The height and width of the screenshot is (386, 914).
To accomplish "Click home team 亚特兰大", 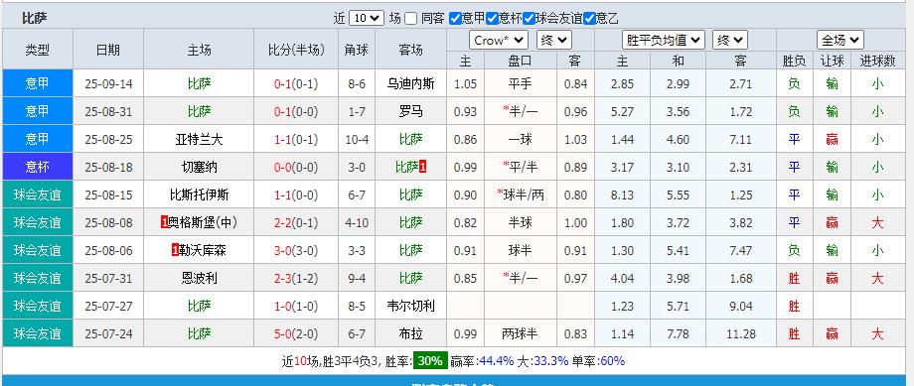I will click(200, 140).
